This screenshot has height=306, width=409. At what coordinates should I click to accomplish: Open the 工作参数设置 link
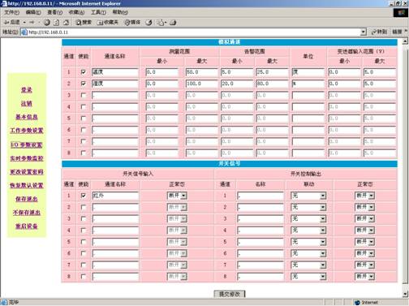point(27,131)
